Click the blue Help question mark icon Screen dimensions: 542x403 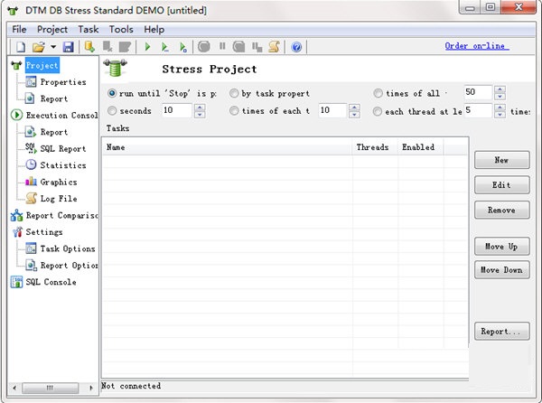click(296, 47)
